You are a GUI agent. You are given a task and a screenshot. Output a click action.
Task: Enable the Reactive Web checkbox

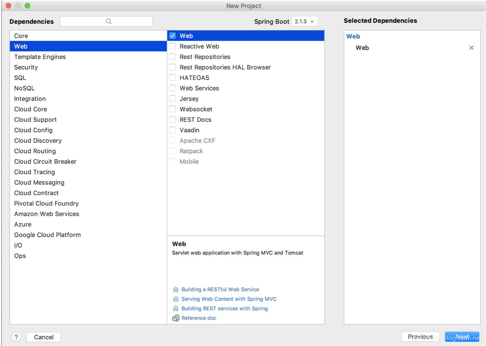click(173, 46)
